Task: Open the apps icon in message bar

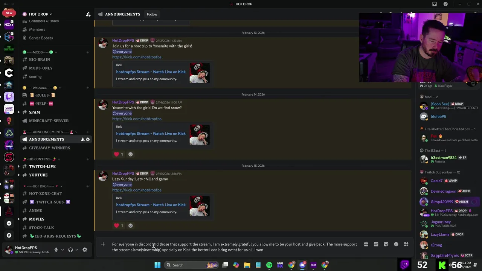Action: [x=406, y=244]
